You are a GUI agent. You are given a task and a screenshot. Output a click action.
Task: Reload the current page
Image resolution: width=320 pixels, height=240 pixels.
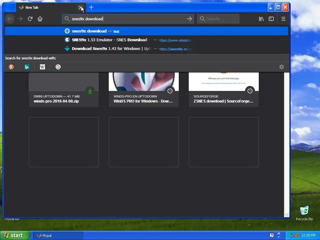[x=30, y=19]
